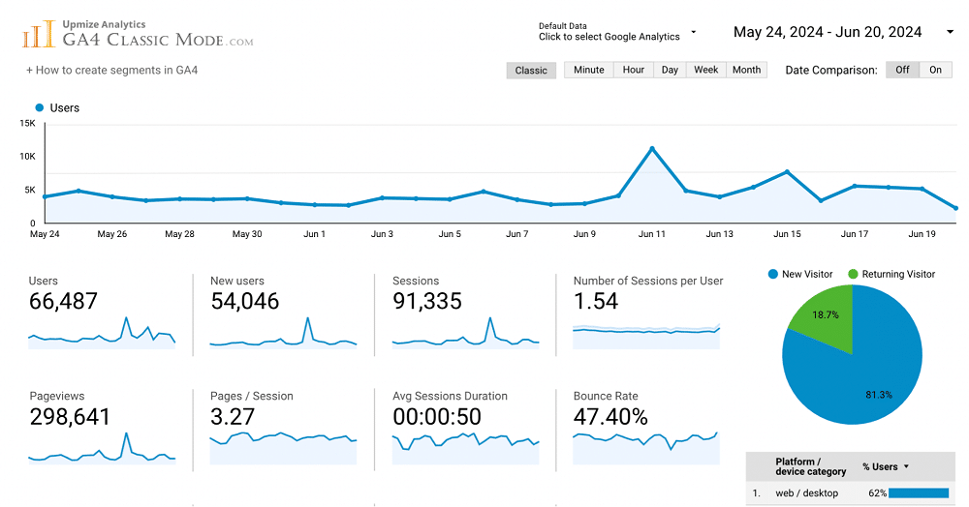Select the Week granularity tab

click(705, 70)
